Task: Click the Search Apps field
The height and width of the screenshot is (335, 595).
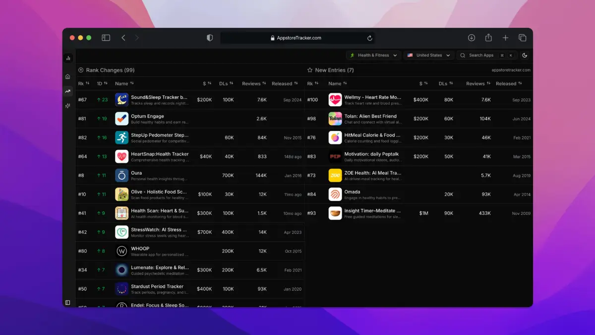Action: click(485, 56)
